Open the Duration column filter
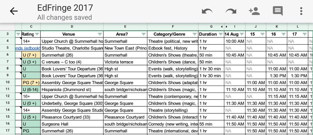This screenshot has height=135, width=313. click(221, 34)
